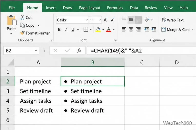
Task: Click the Cut scissors icon
Action: (22, 17)
